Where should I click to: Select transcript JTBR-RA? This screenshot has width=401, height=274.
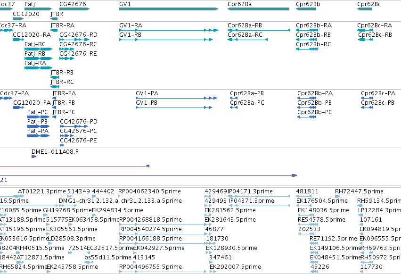tap(54, 30)
